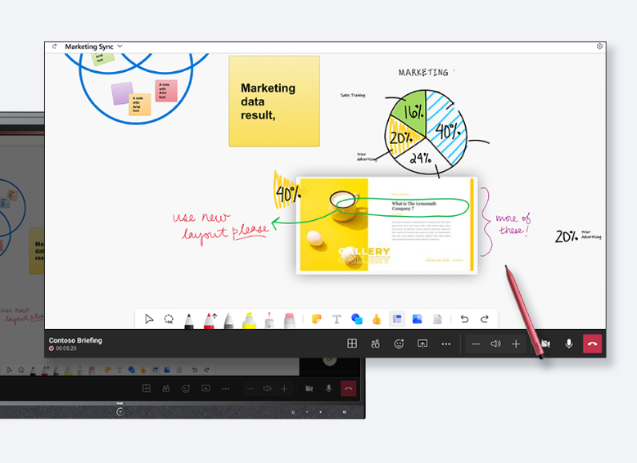Click the MARKETING handwritten heading
The width and height of the screenshot is (637, 463).
coord(423,73)
